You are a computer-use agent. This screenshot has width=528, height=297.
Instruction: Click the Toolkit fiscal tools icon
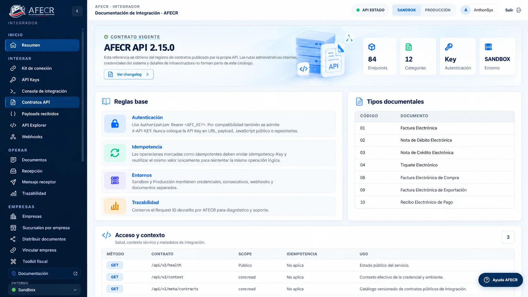pyautogui.click(x=13, y=261)
